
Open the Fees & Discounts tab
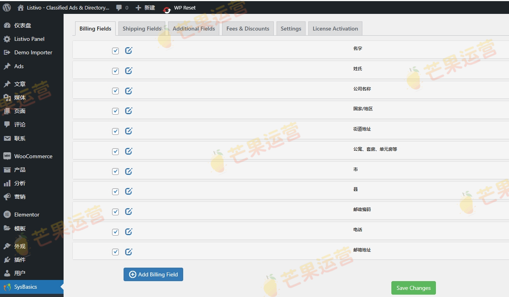coord(248,28)
